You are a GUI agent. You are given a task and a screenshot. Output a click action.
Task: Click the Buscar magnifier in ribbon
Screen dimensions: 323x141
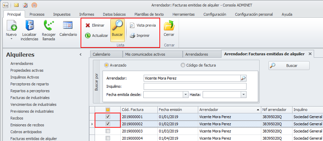(117, 30)
